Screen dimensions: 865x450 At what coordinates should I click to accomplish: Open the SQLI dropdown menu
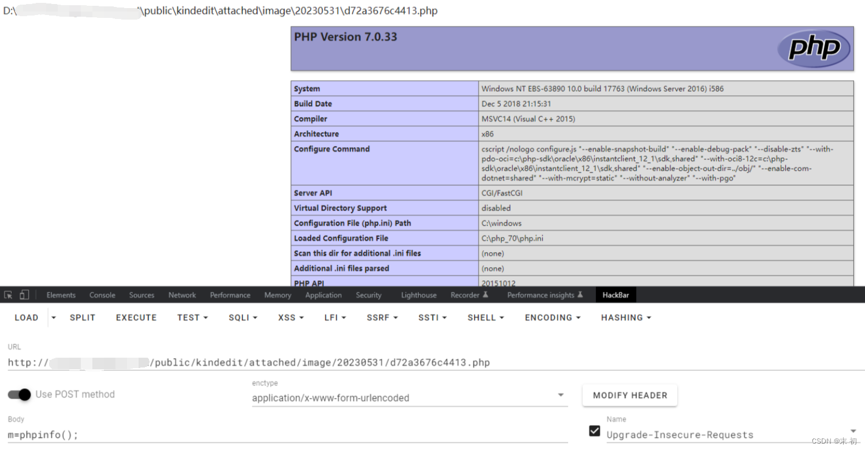pyautogui.click(x=243, y=317)
